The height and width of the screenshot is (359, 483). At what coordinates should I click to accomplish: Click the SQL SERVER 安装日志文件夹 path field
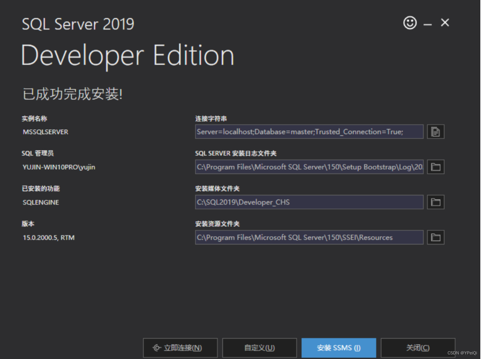[309, 167]
